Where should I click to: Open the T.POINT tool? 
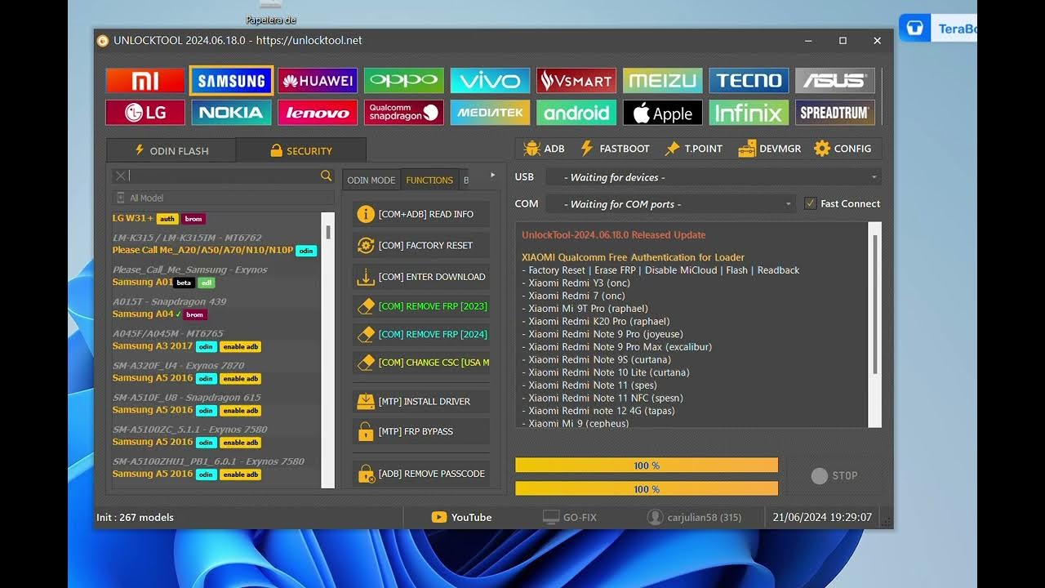coord(694,149)
